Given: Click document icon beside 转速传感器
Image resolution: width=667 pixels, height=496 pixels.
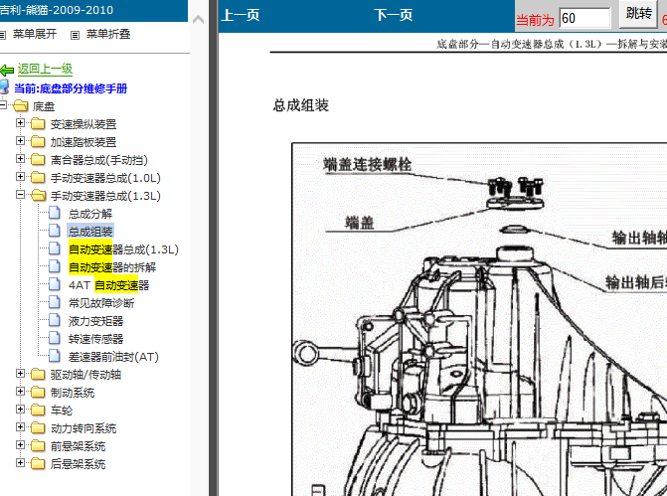Looking at the screenshot, I should click(x=54, y=337).
